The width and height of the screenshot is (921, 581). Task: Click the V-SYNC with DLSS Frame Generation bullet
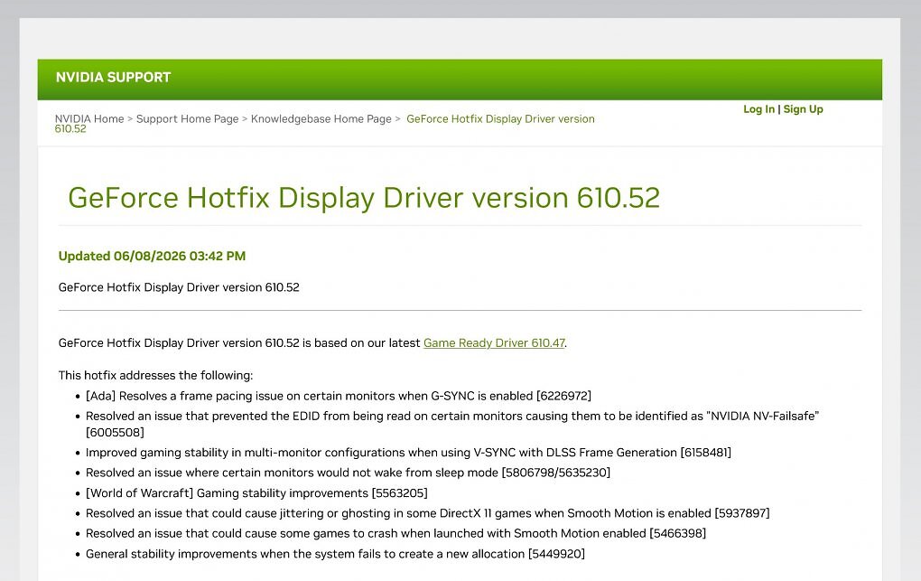point(408,452)
